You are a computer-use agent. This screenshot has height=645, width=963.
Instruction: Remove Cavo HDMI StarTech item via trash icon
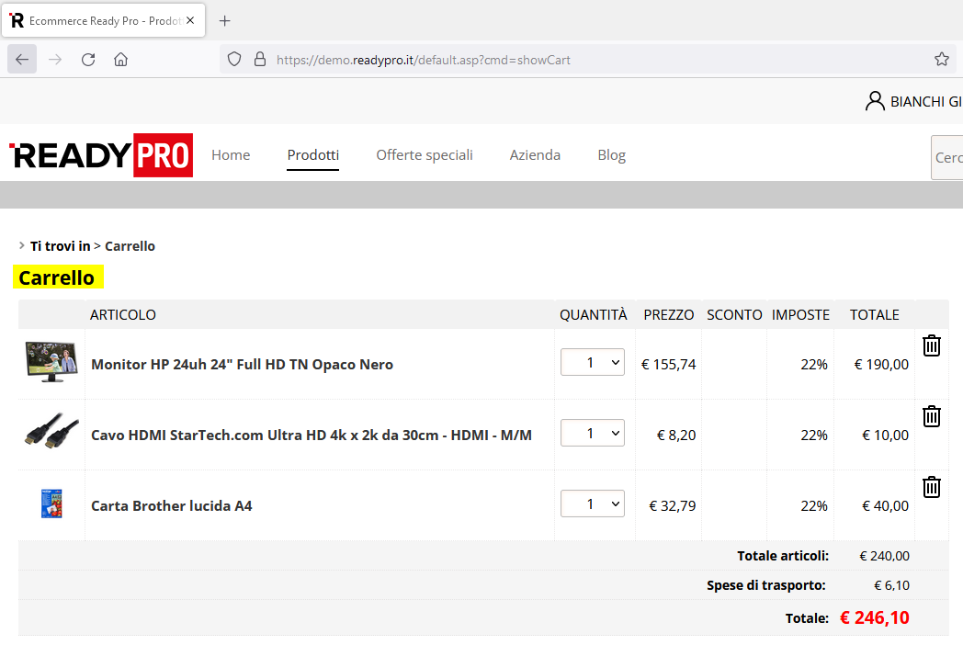932,416
